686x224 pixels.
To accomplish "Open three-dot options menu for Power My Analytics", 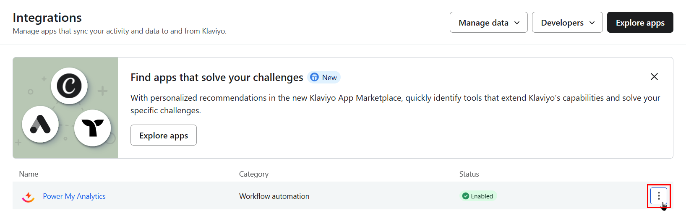I will click(658, 196).
